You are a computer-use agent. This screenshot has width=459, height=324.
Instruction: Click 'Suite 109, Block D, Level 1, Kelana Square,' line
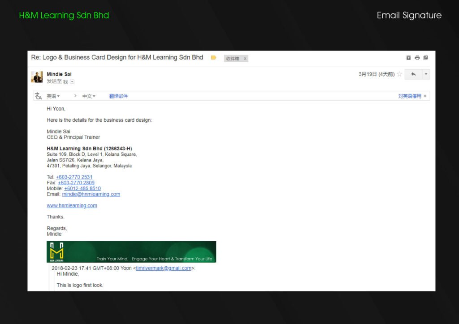[91, 154]
